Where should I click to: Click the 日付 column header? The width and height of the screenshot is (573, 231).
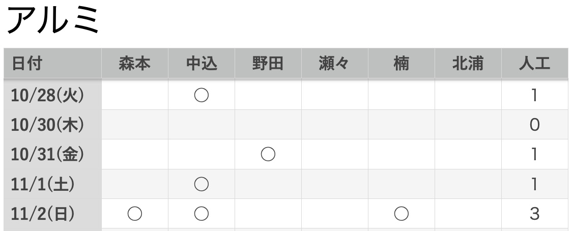[27, 64]
